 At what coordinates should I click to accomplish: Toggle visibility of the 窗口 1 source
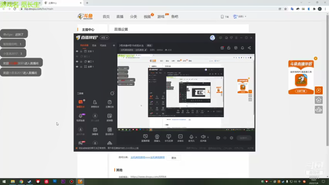click(77, 62)
